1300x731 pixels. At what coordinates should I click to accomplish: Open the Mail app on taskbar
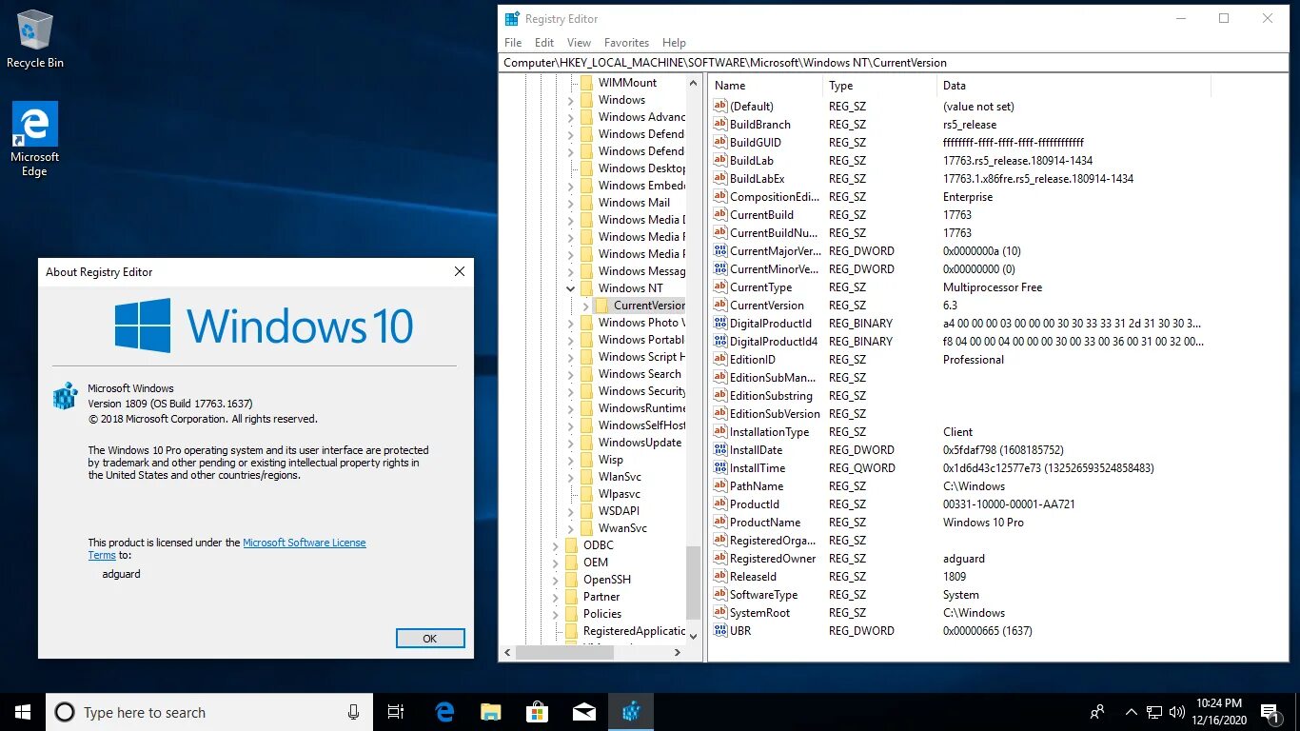[584, 712]
